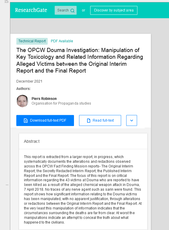Open the Piers Robinson author link
169x230 pixels.
click(x=44, y=99)
